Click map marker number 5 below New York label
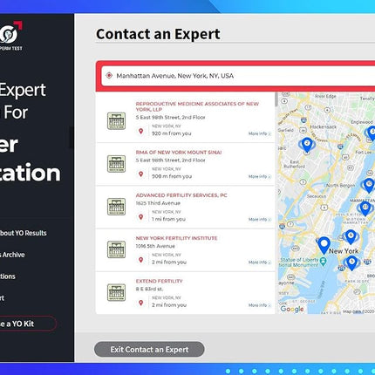This screenshot has height=375, width=375. tap(351, 262)
